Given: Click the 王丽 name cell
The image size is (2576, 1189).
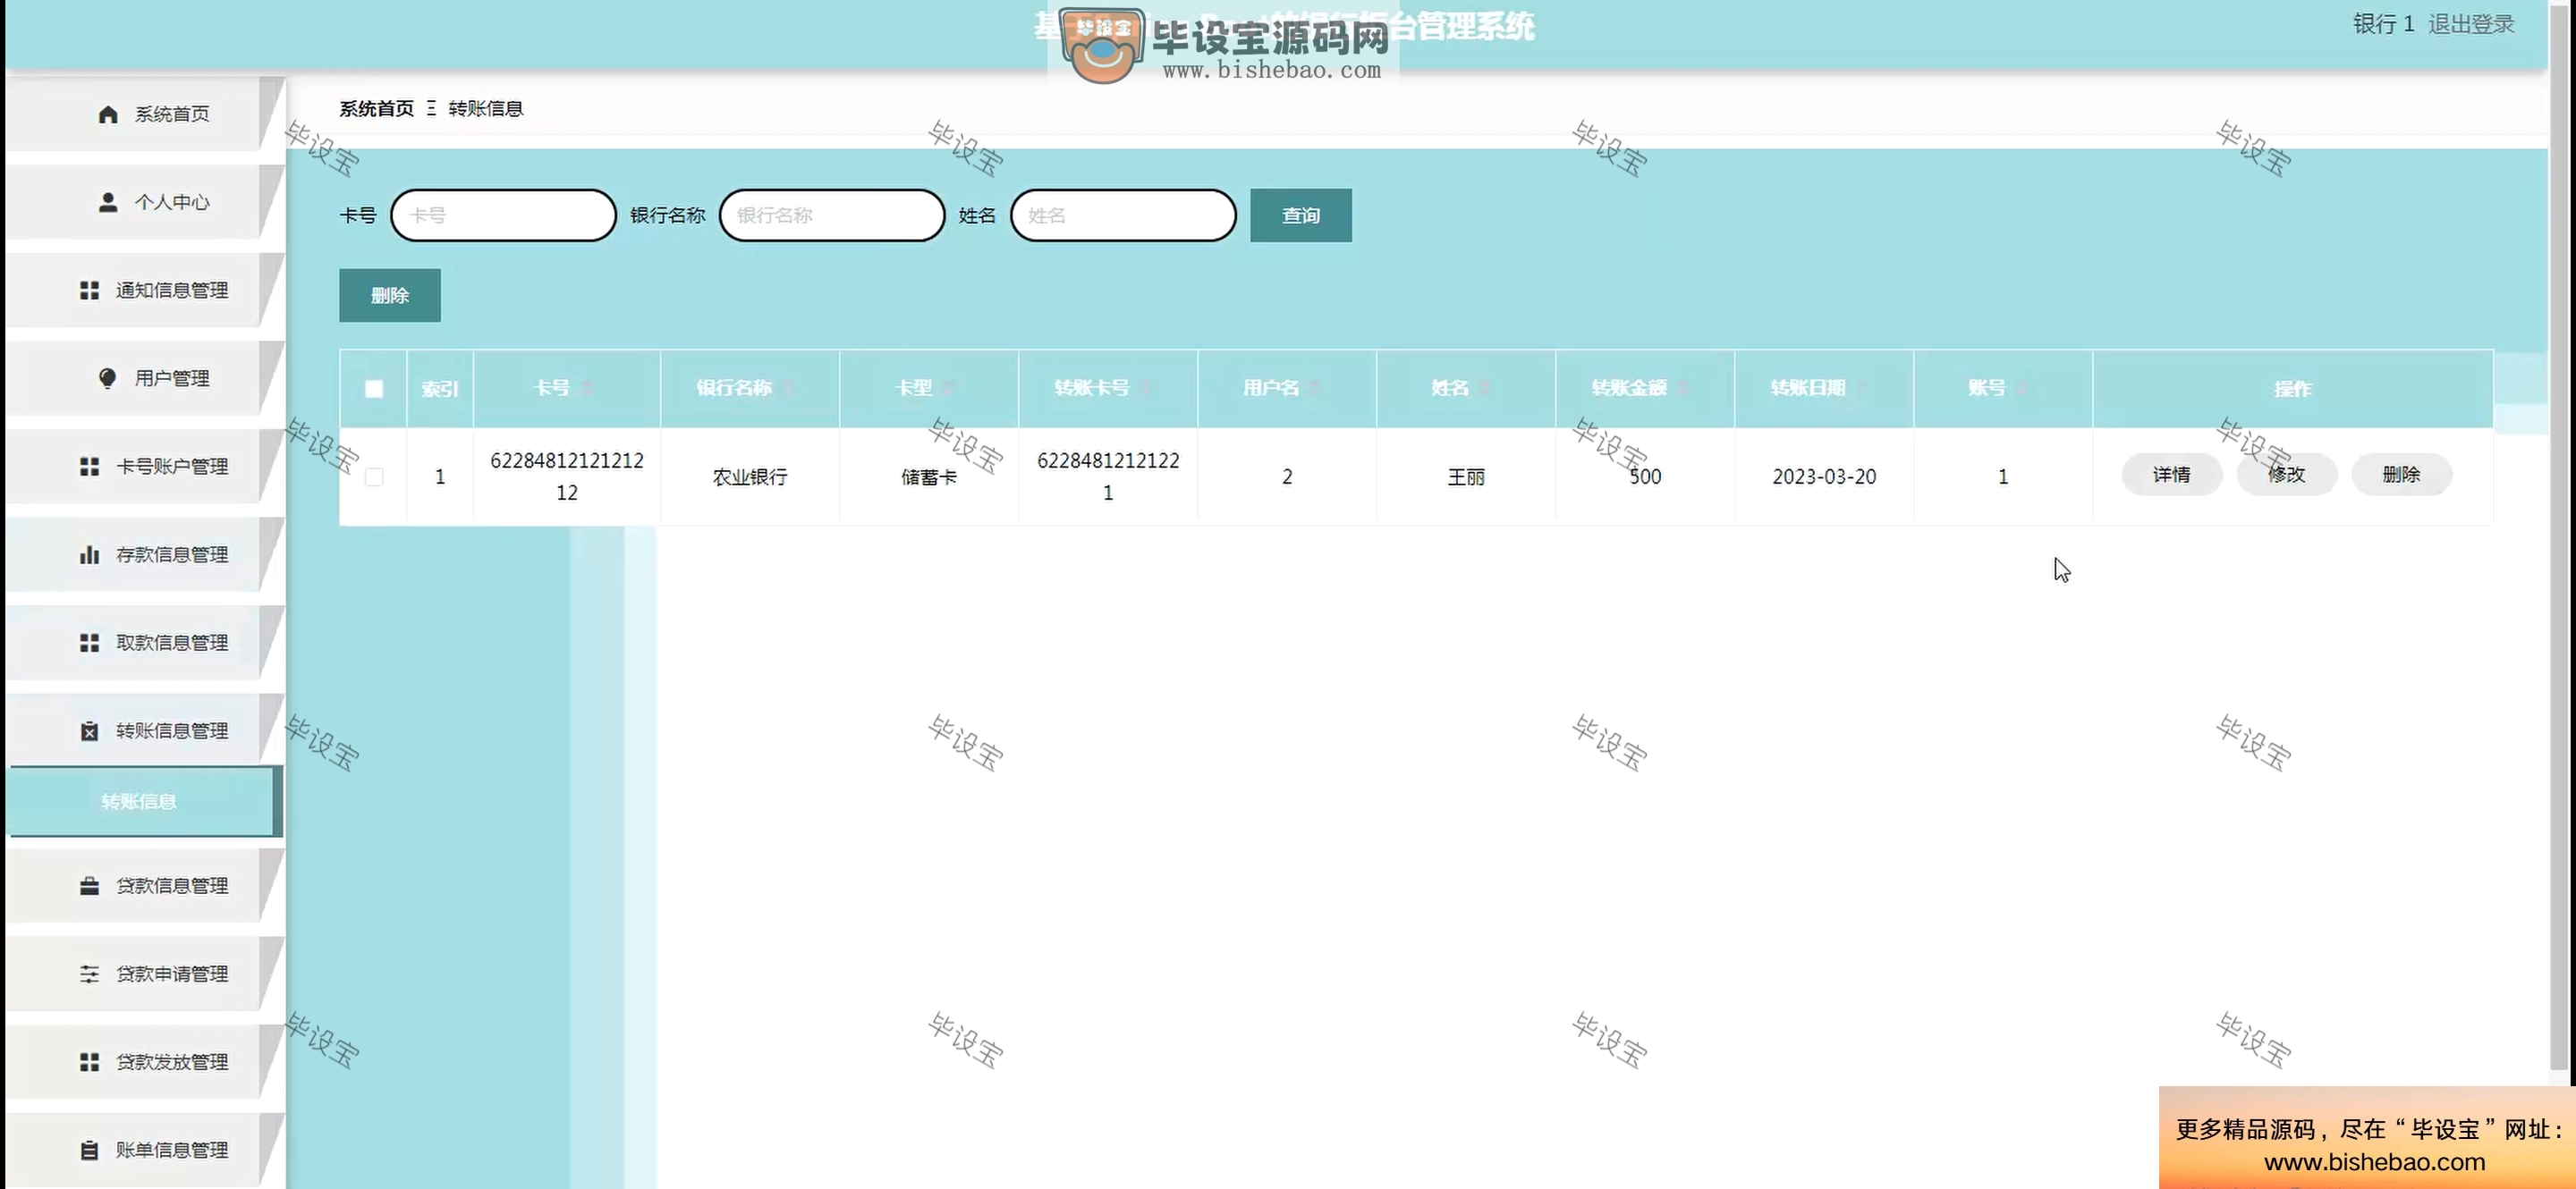Looking at the screenshot, I should pyautogui.click(x=1466, y=477).
